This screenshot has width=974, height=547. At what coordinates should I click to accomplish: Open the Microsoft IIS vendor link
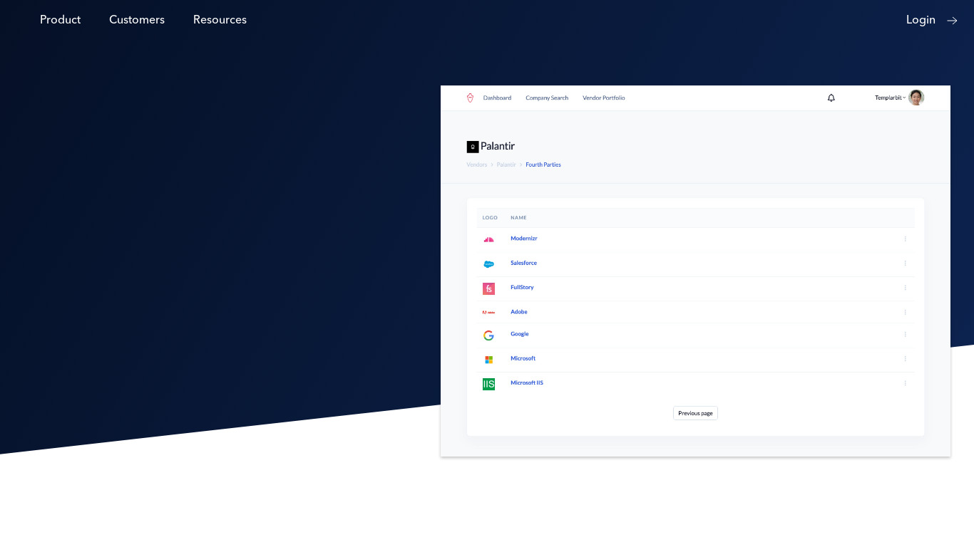coord(527,382)
